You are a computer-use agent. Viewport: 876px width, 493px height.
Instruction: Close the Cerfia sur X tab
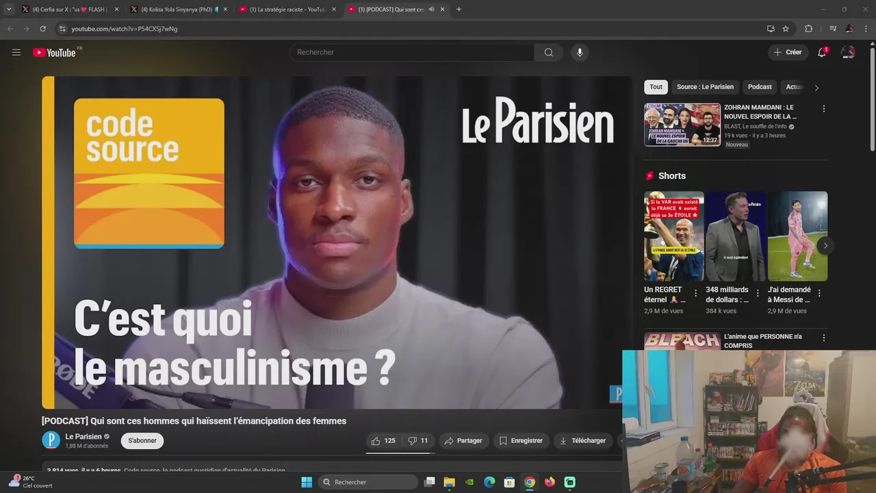pos(116,10)
